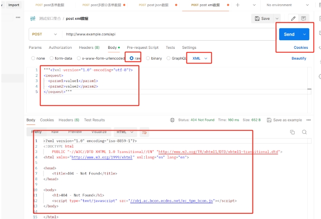This screenshot has height=219, width=321.
Task: Select the 'none' body radio button
Action: tap(33, 58)
